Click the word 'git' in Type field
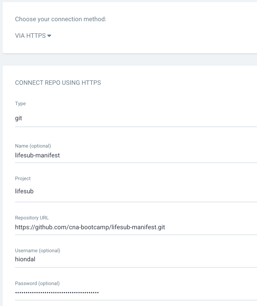 (19, 118)
